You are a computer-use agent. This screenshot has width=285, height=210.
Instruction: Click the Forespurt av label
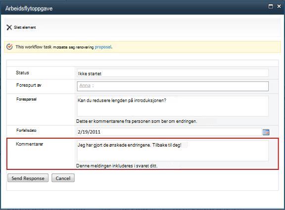coord(29,85)
